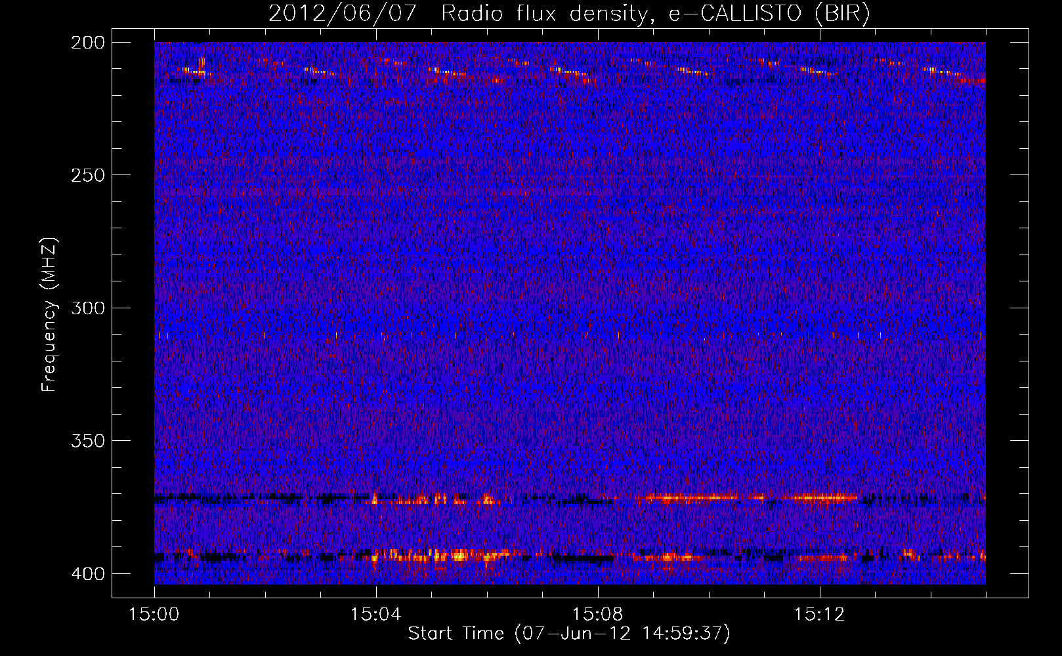The height and width of the screenshot is (656, 1062).
Task: Click the '350' frequency tick label
Action: point(88,441)
